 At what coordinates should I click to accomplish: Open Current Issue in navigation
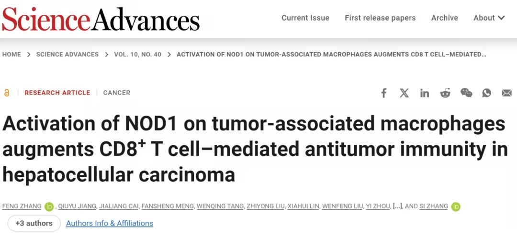[x=305, y=18]
